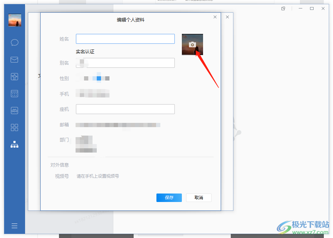Click the pop-out window icon near title bar
Image resolution: width=333 pixels, height=238 pixels.
click(283, 8)
